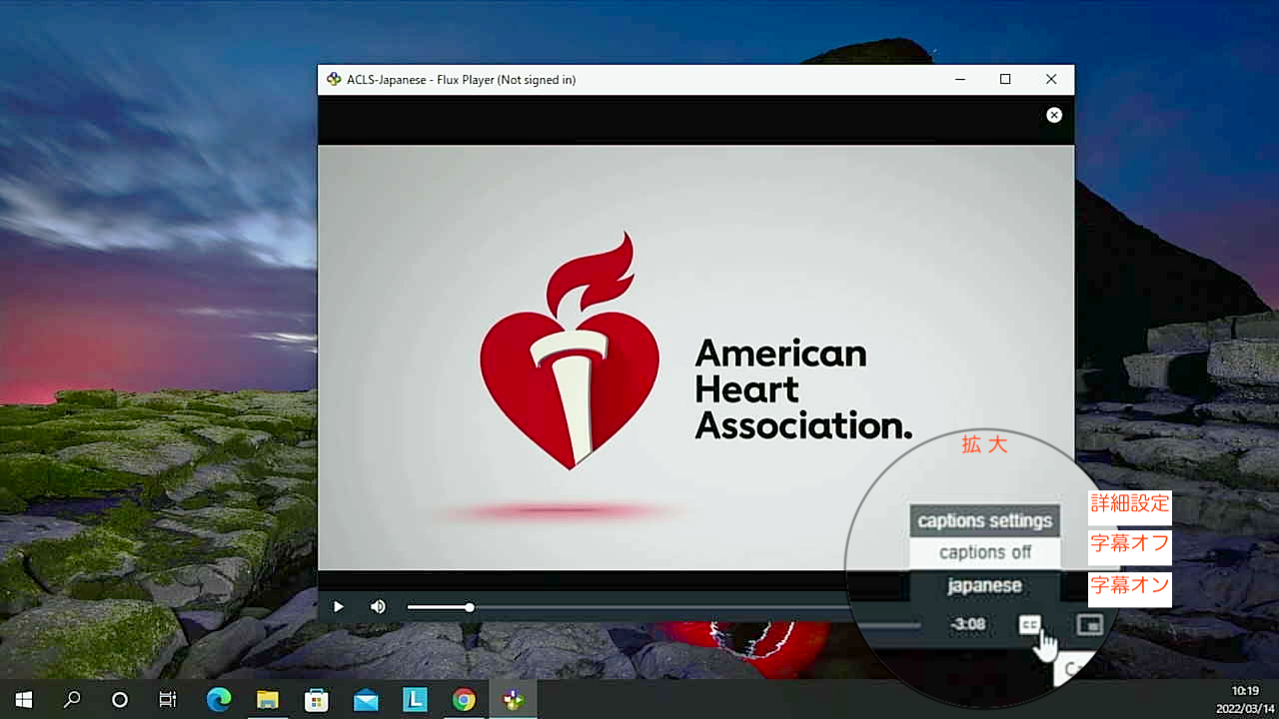Select captions off option
Viewport: 1279px width, 719px height.
tap(984, 552)
